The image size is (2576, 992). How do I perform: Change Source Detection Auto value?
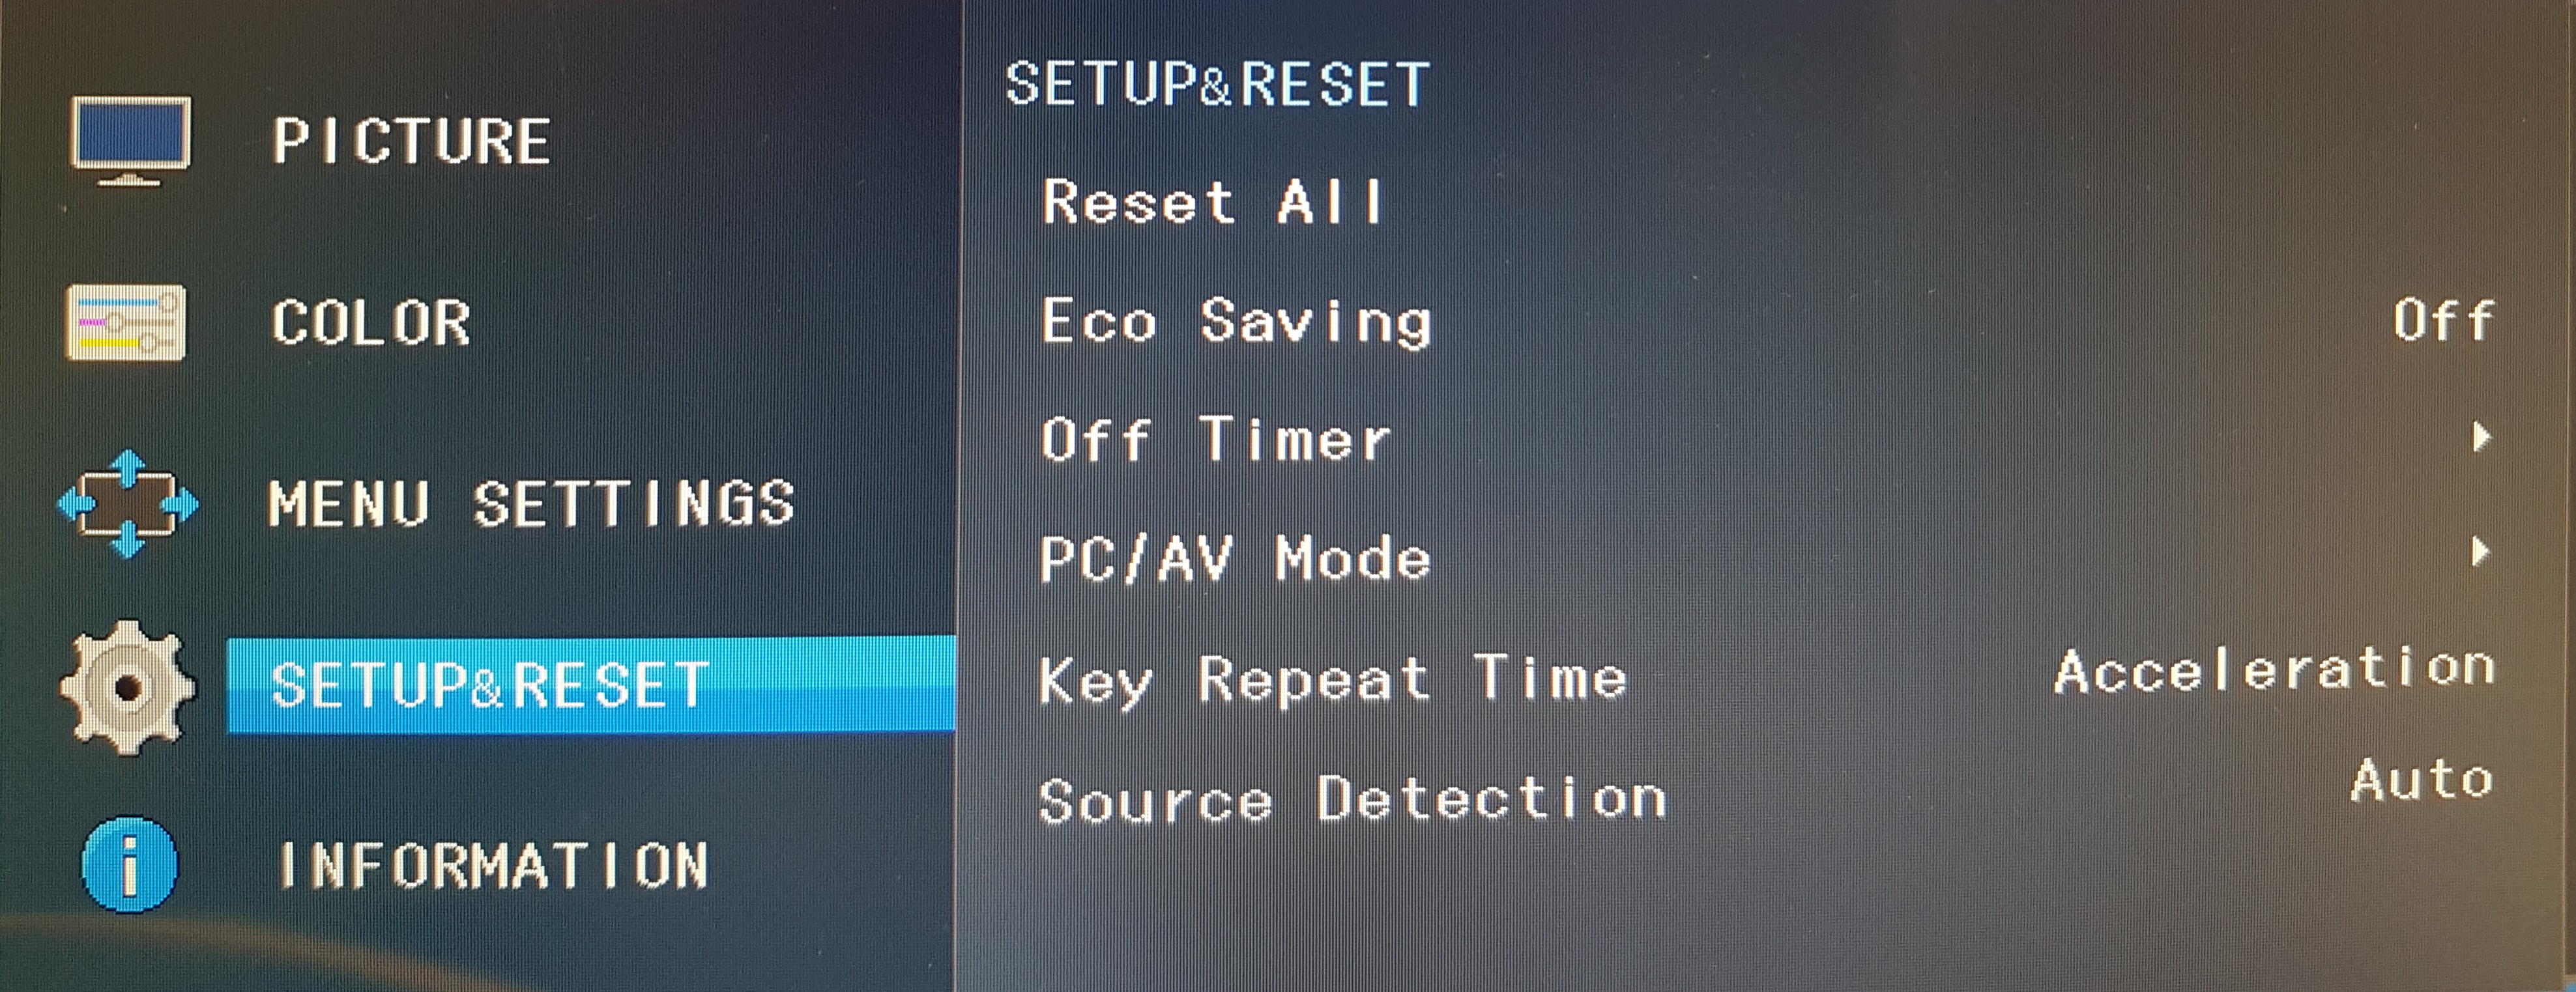coord(2422,779)
